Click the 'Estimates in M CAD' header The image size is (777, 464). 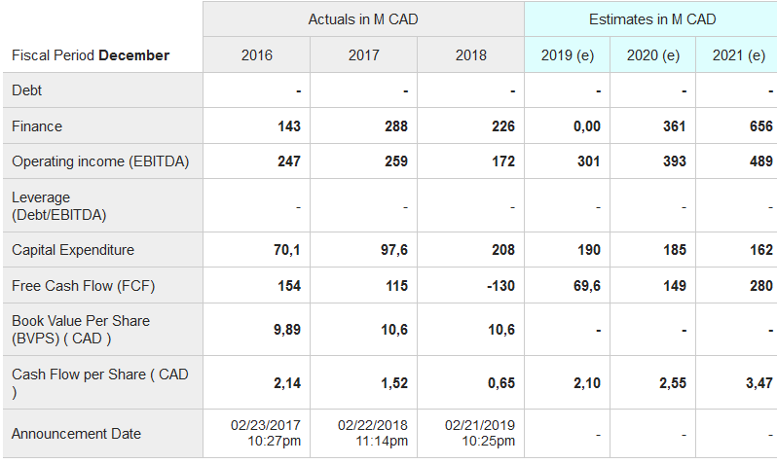pyautogui.click(x=651, y=19)
